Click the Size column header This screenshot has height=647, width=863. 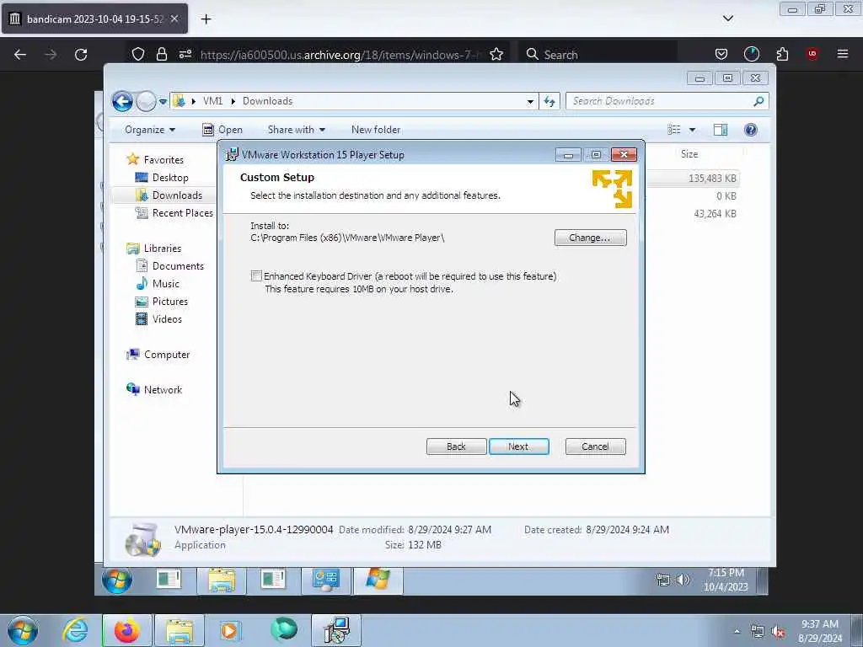click(x=689, y=154)
